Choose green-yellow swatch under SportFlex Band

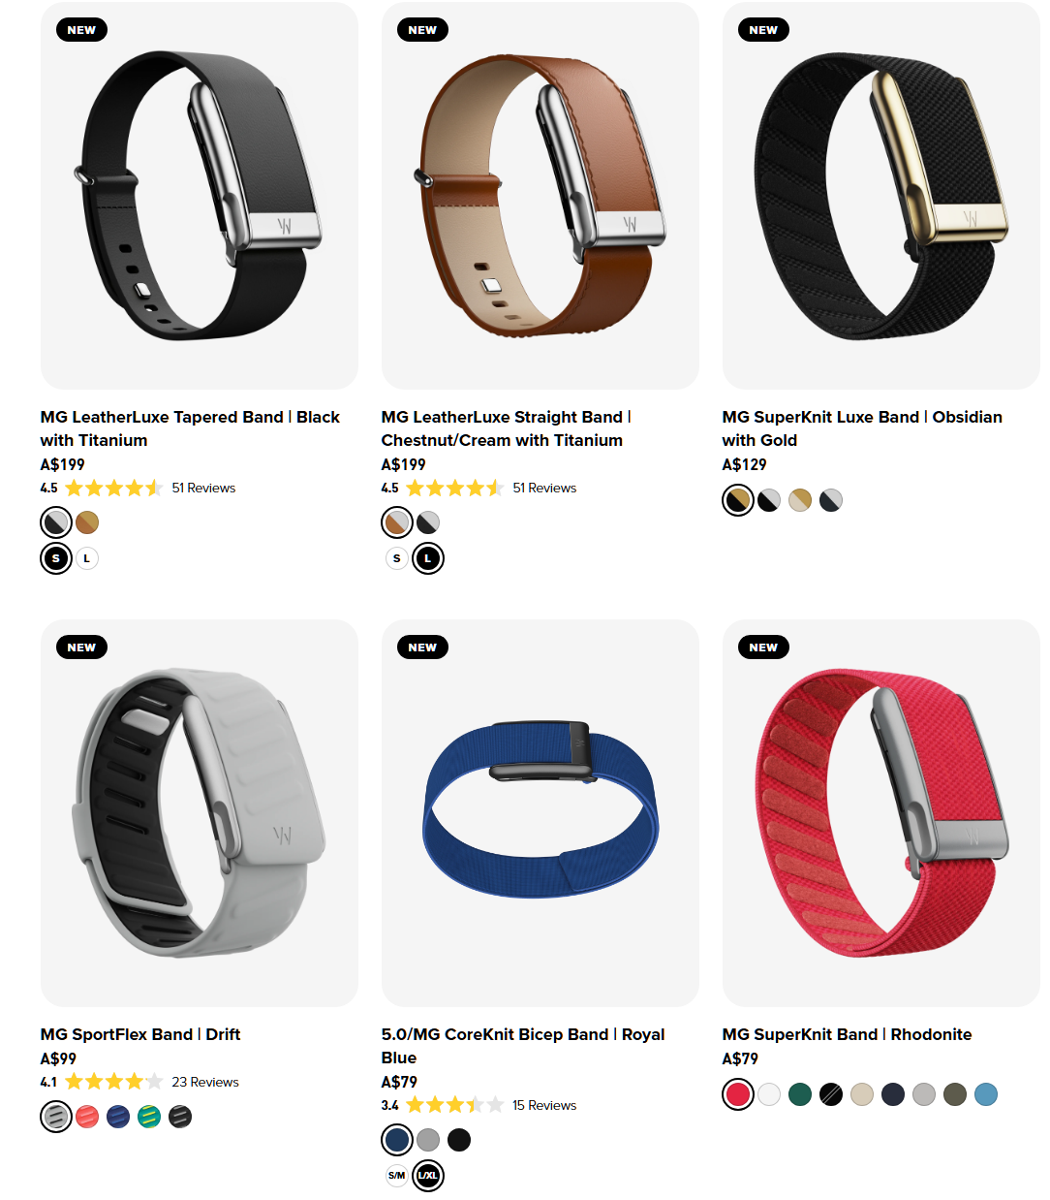pos(149,1117)
